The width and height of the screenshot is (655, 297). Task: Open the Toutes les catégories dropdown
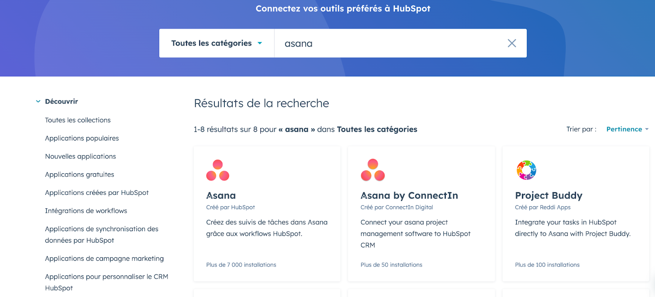tap(217, 43)
